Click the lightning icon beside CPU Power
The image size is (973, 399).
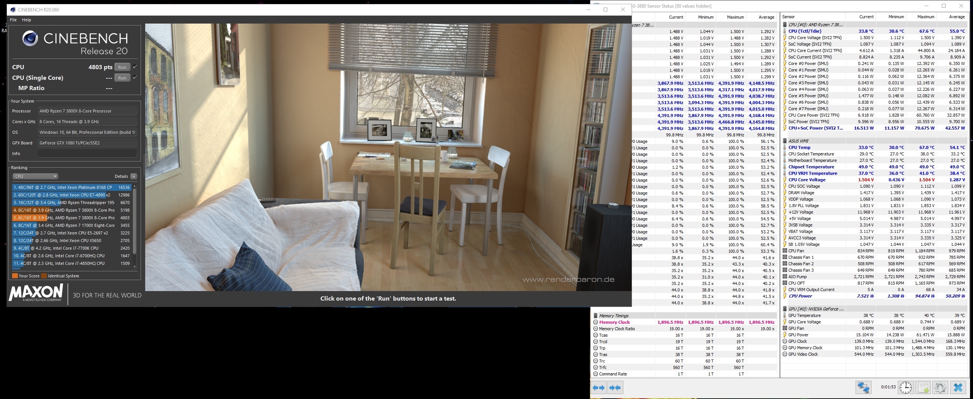point(785,296)
